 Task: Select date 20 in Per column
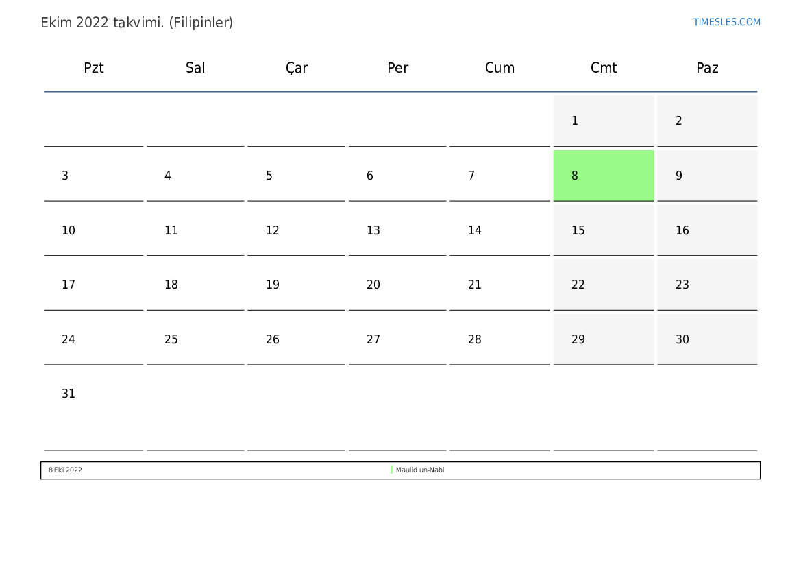(x=373, y=285)
